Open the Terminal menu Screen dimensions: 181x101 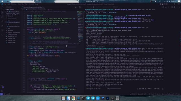31,4
